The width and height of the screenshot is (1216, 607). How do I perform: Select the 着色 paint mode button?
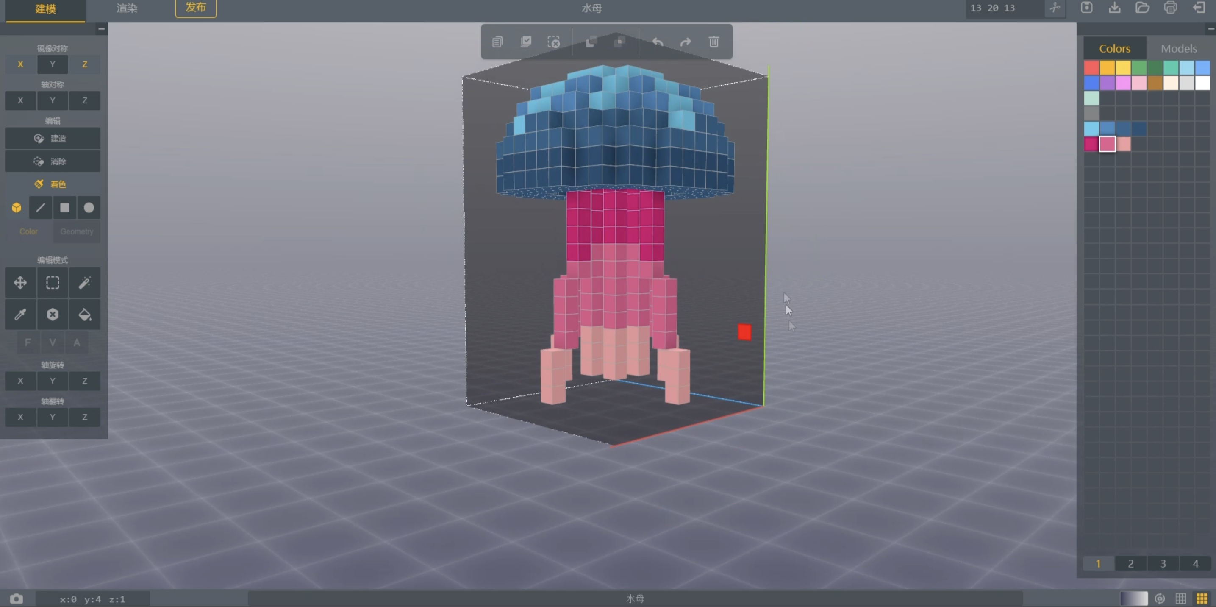tap(53, 184)
